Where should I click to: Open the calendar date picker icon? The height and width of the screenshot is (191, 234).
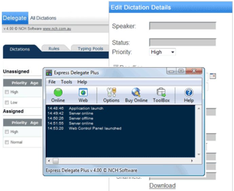click(x=213, y=76)
